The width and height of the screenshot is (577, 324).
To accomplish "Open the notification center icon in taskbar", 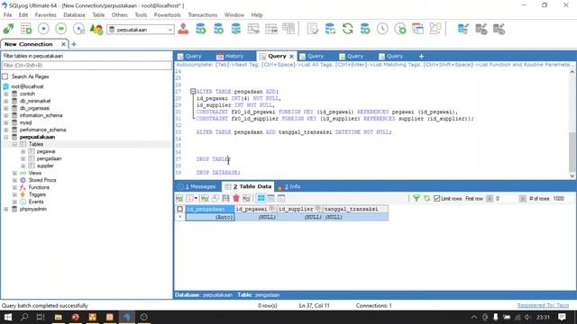I will [562, 317].
